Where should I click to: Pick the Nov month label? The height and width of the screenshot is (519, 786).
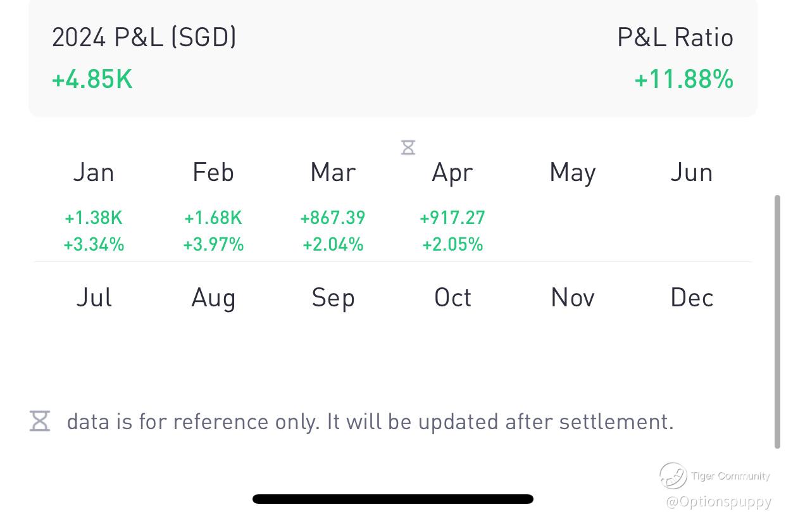(x=572, y=297)
